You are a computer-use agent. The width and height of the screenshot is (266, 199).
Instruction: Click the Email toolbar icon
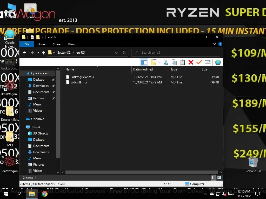pos(208,62)
